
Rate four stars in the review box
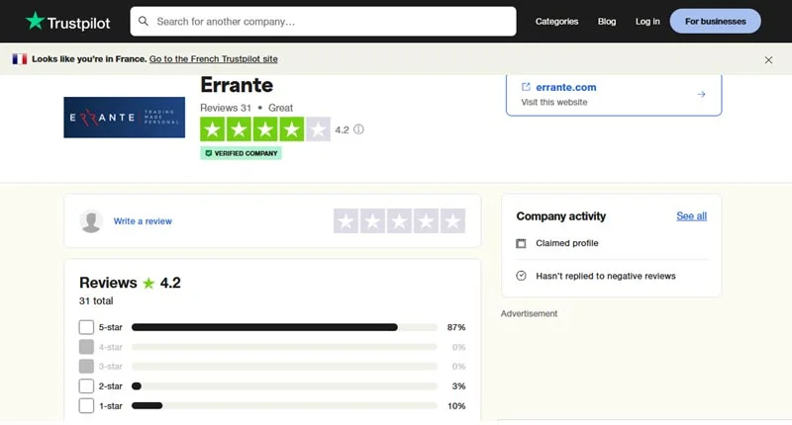426,220
